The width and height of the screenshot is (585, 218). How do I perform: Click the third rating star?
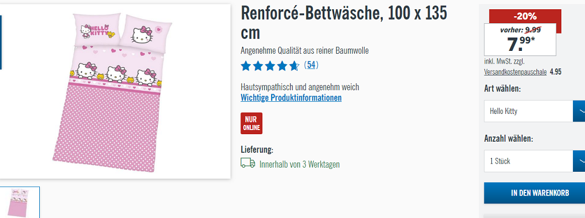tap(270, 66)
